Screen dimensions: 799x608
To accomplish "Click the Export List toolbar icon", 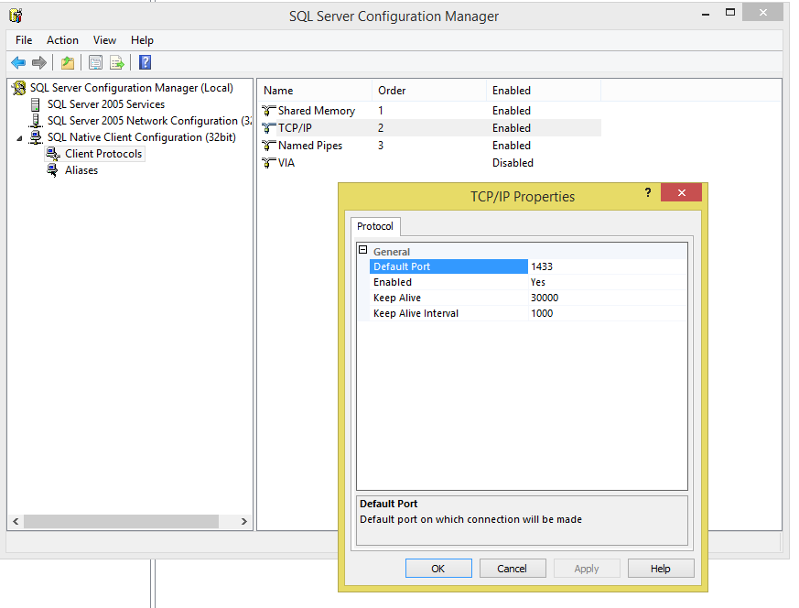I will [117, 62].
